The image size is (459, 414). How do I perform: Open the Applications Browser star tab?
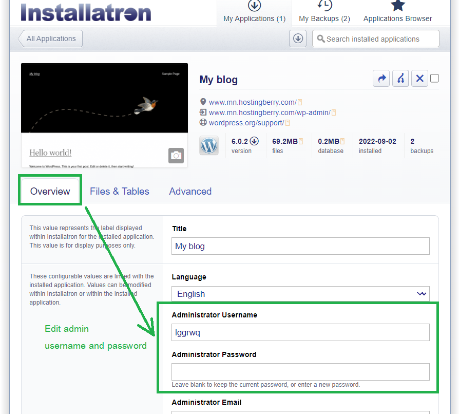[x=397, y=13]
